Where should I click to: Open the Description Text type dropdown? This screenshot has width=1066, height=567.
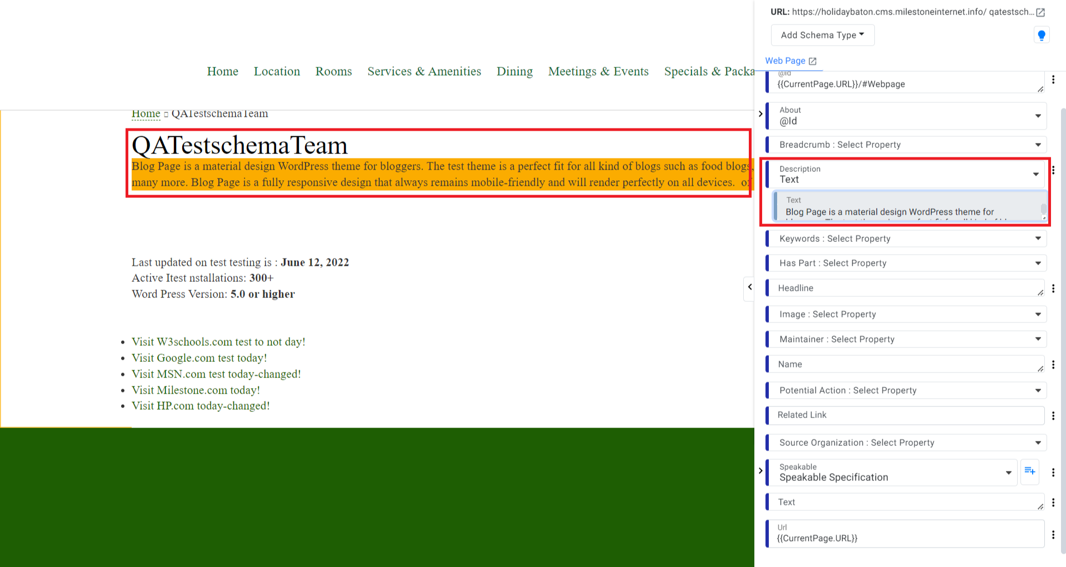click(906, 175)
